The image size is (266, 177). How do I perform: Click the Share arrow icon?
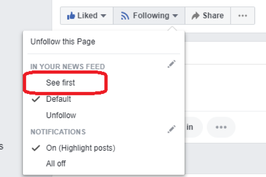[x=195, y=16]
